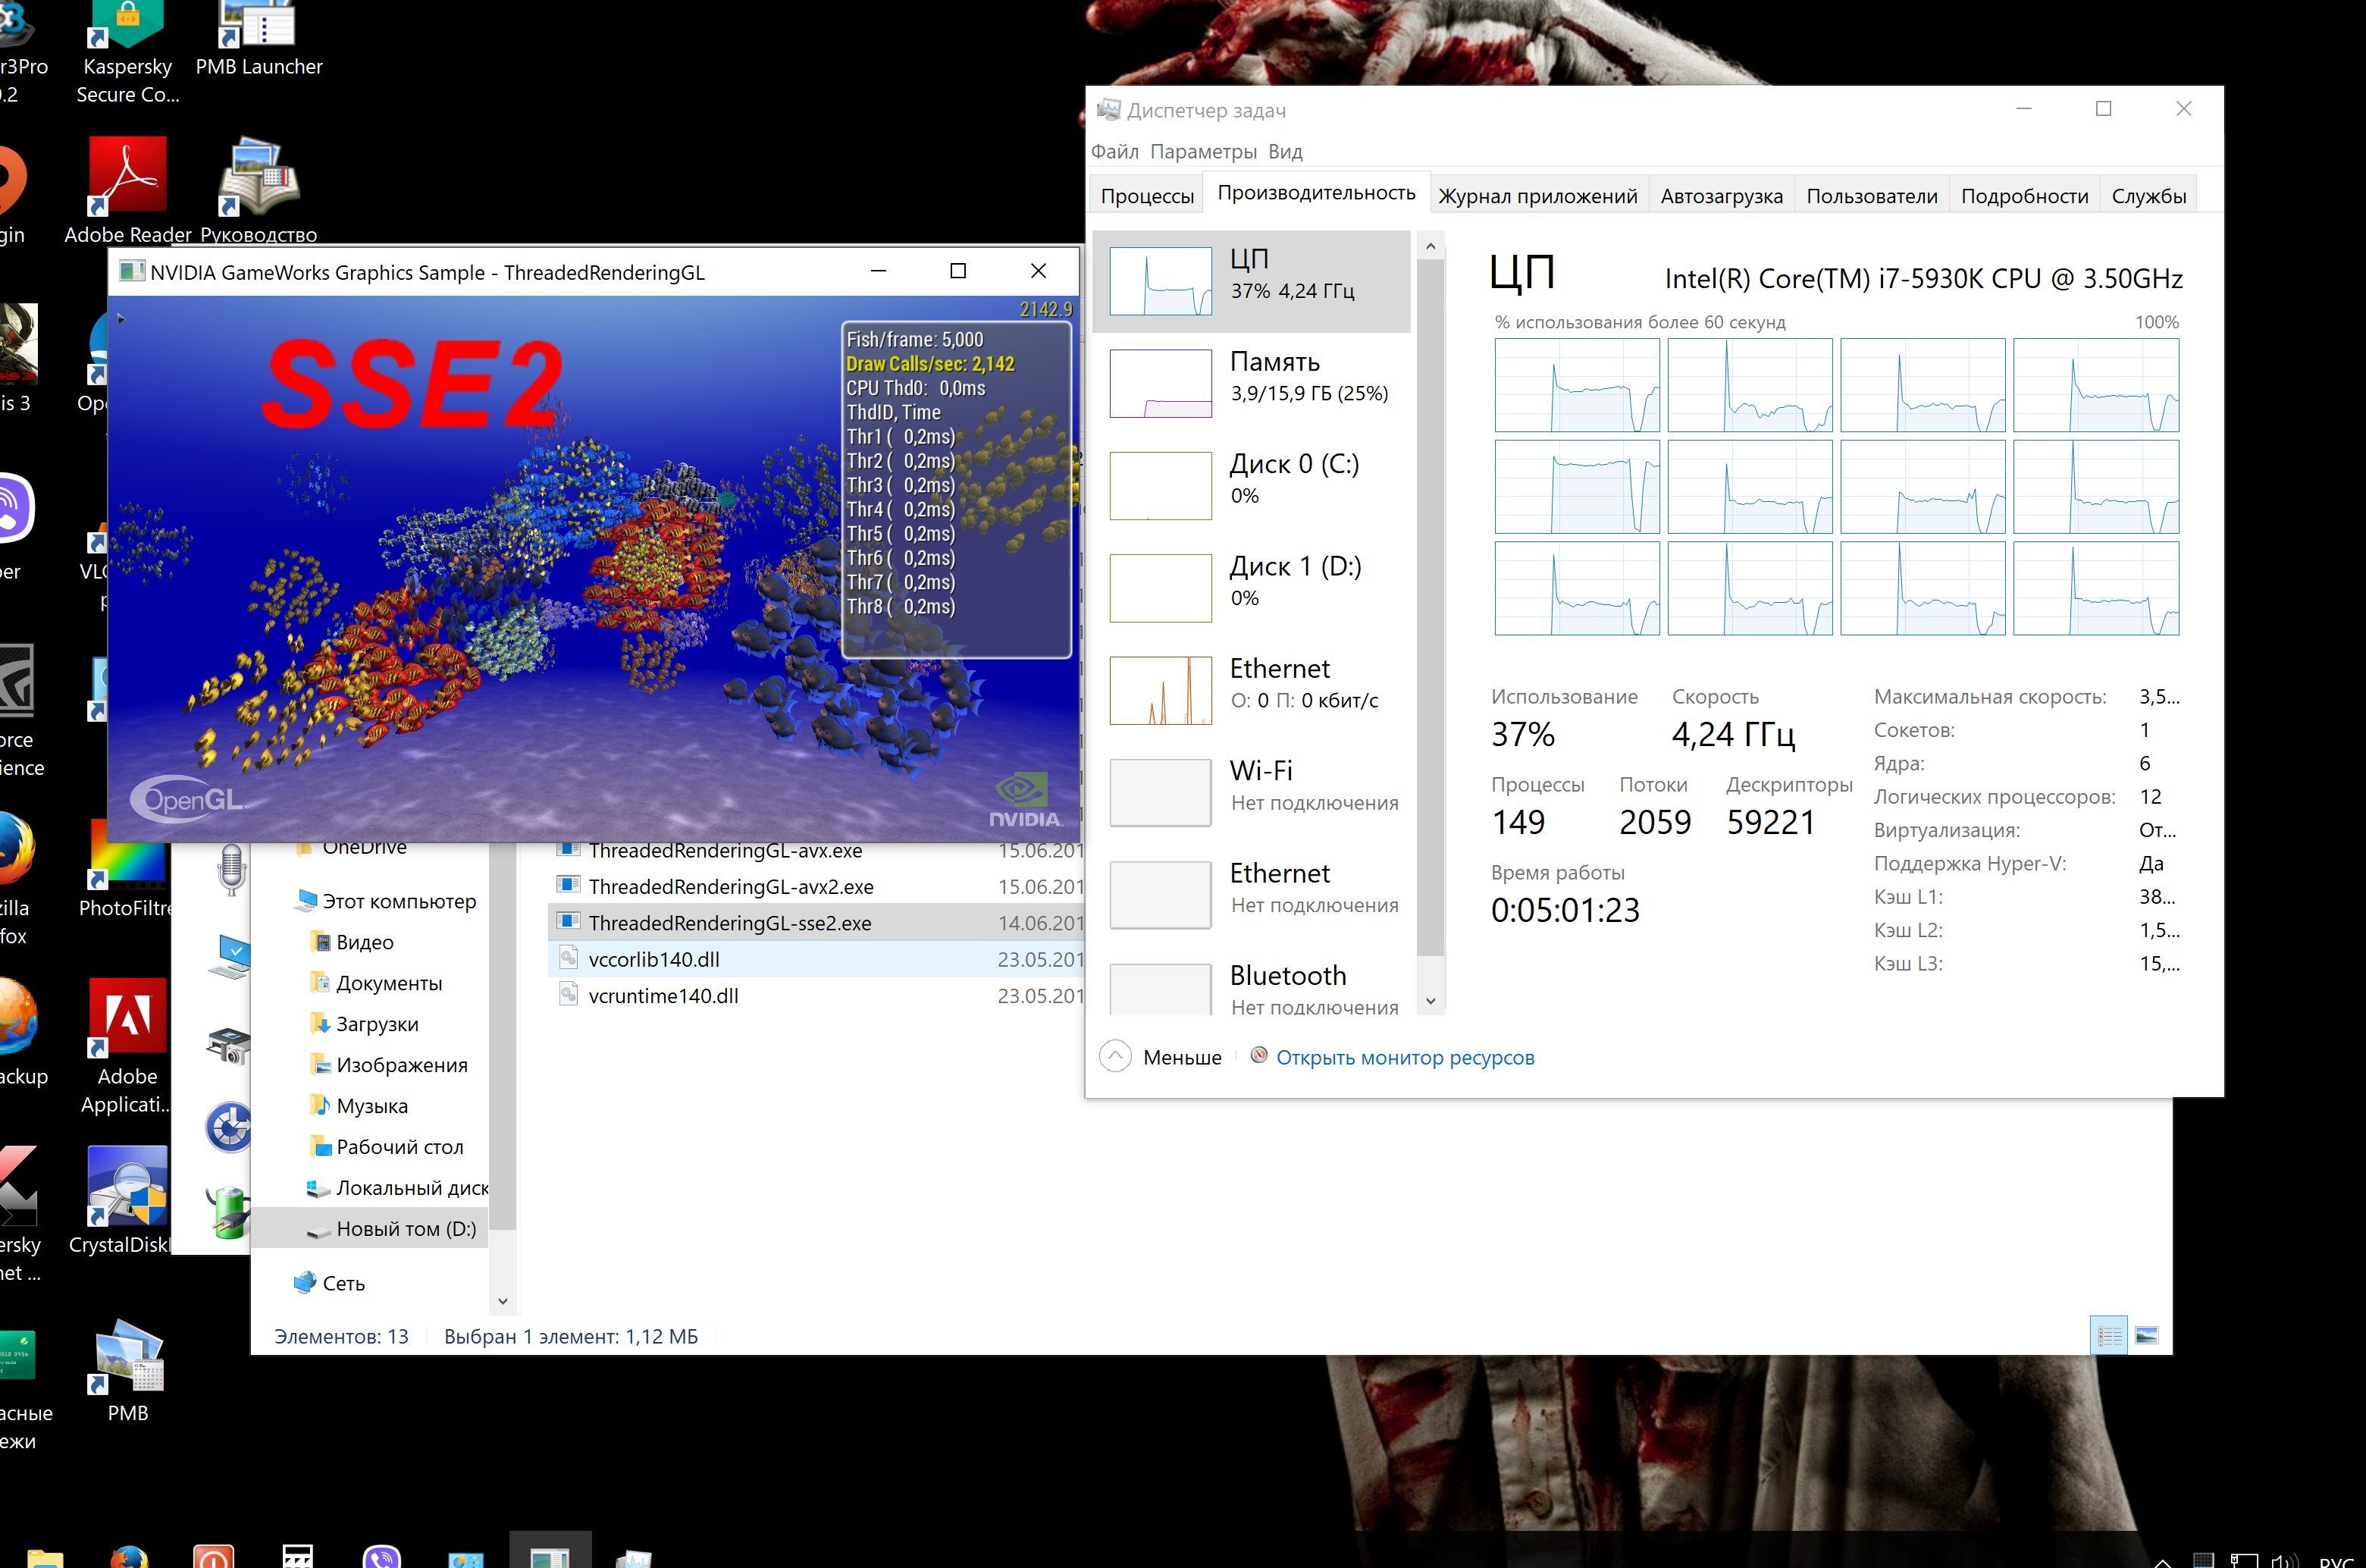Click the Открыть монитор ресурсов link
Viewport: 2366px width, 1568px height.
point(1405,1057)
